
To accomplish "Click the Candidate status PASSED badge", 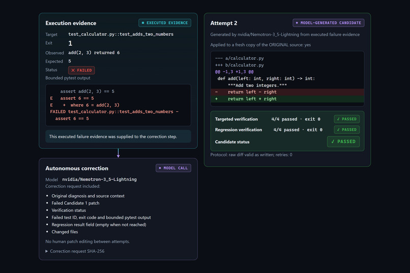I will [x=343, y=142].
